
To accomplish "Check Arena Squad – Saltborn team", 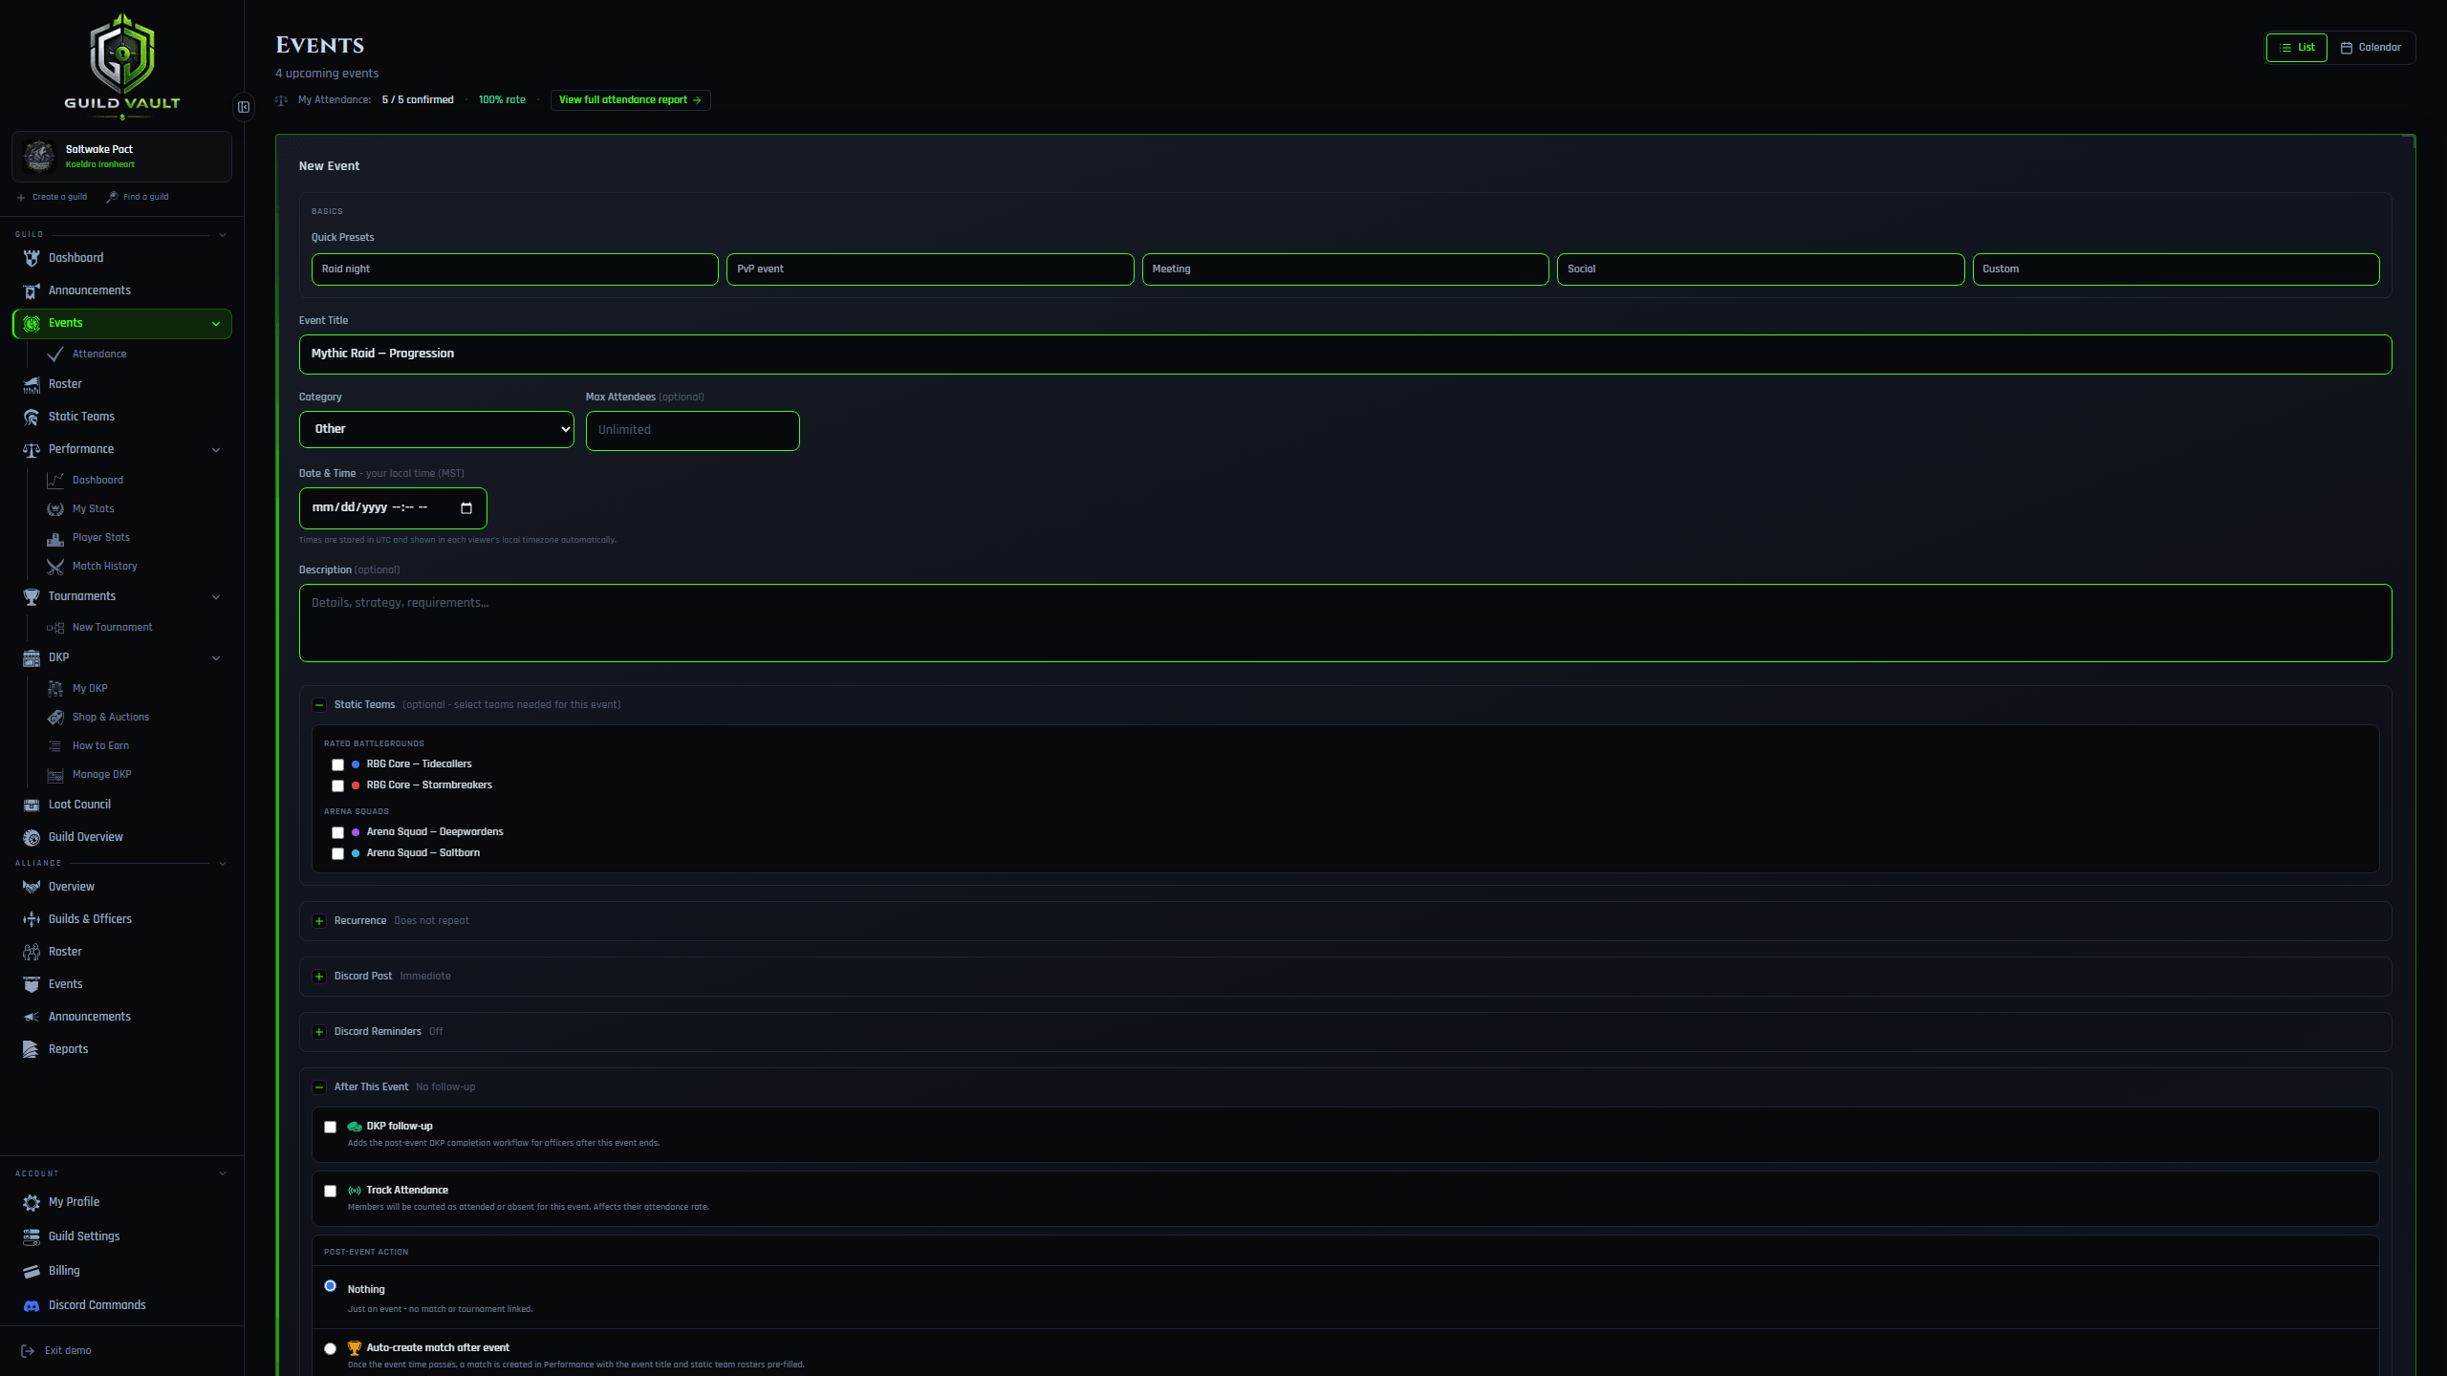I will [x=337, y=853].
